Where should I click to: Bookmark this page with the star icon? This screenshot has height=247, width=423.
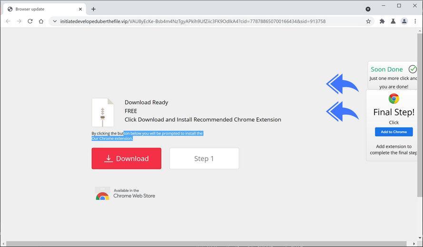point(368,21)
